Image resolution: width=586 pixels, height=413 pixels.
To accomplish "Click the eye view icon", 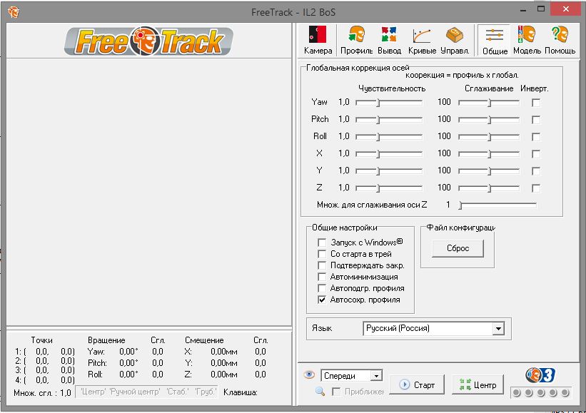I will click(x=309, y=374).
